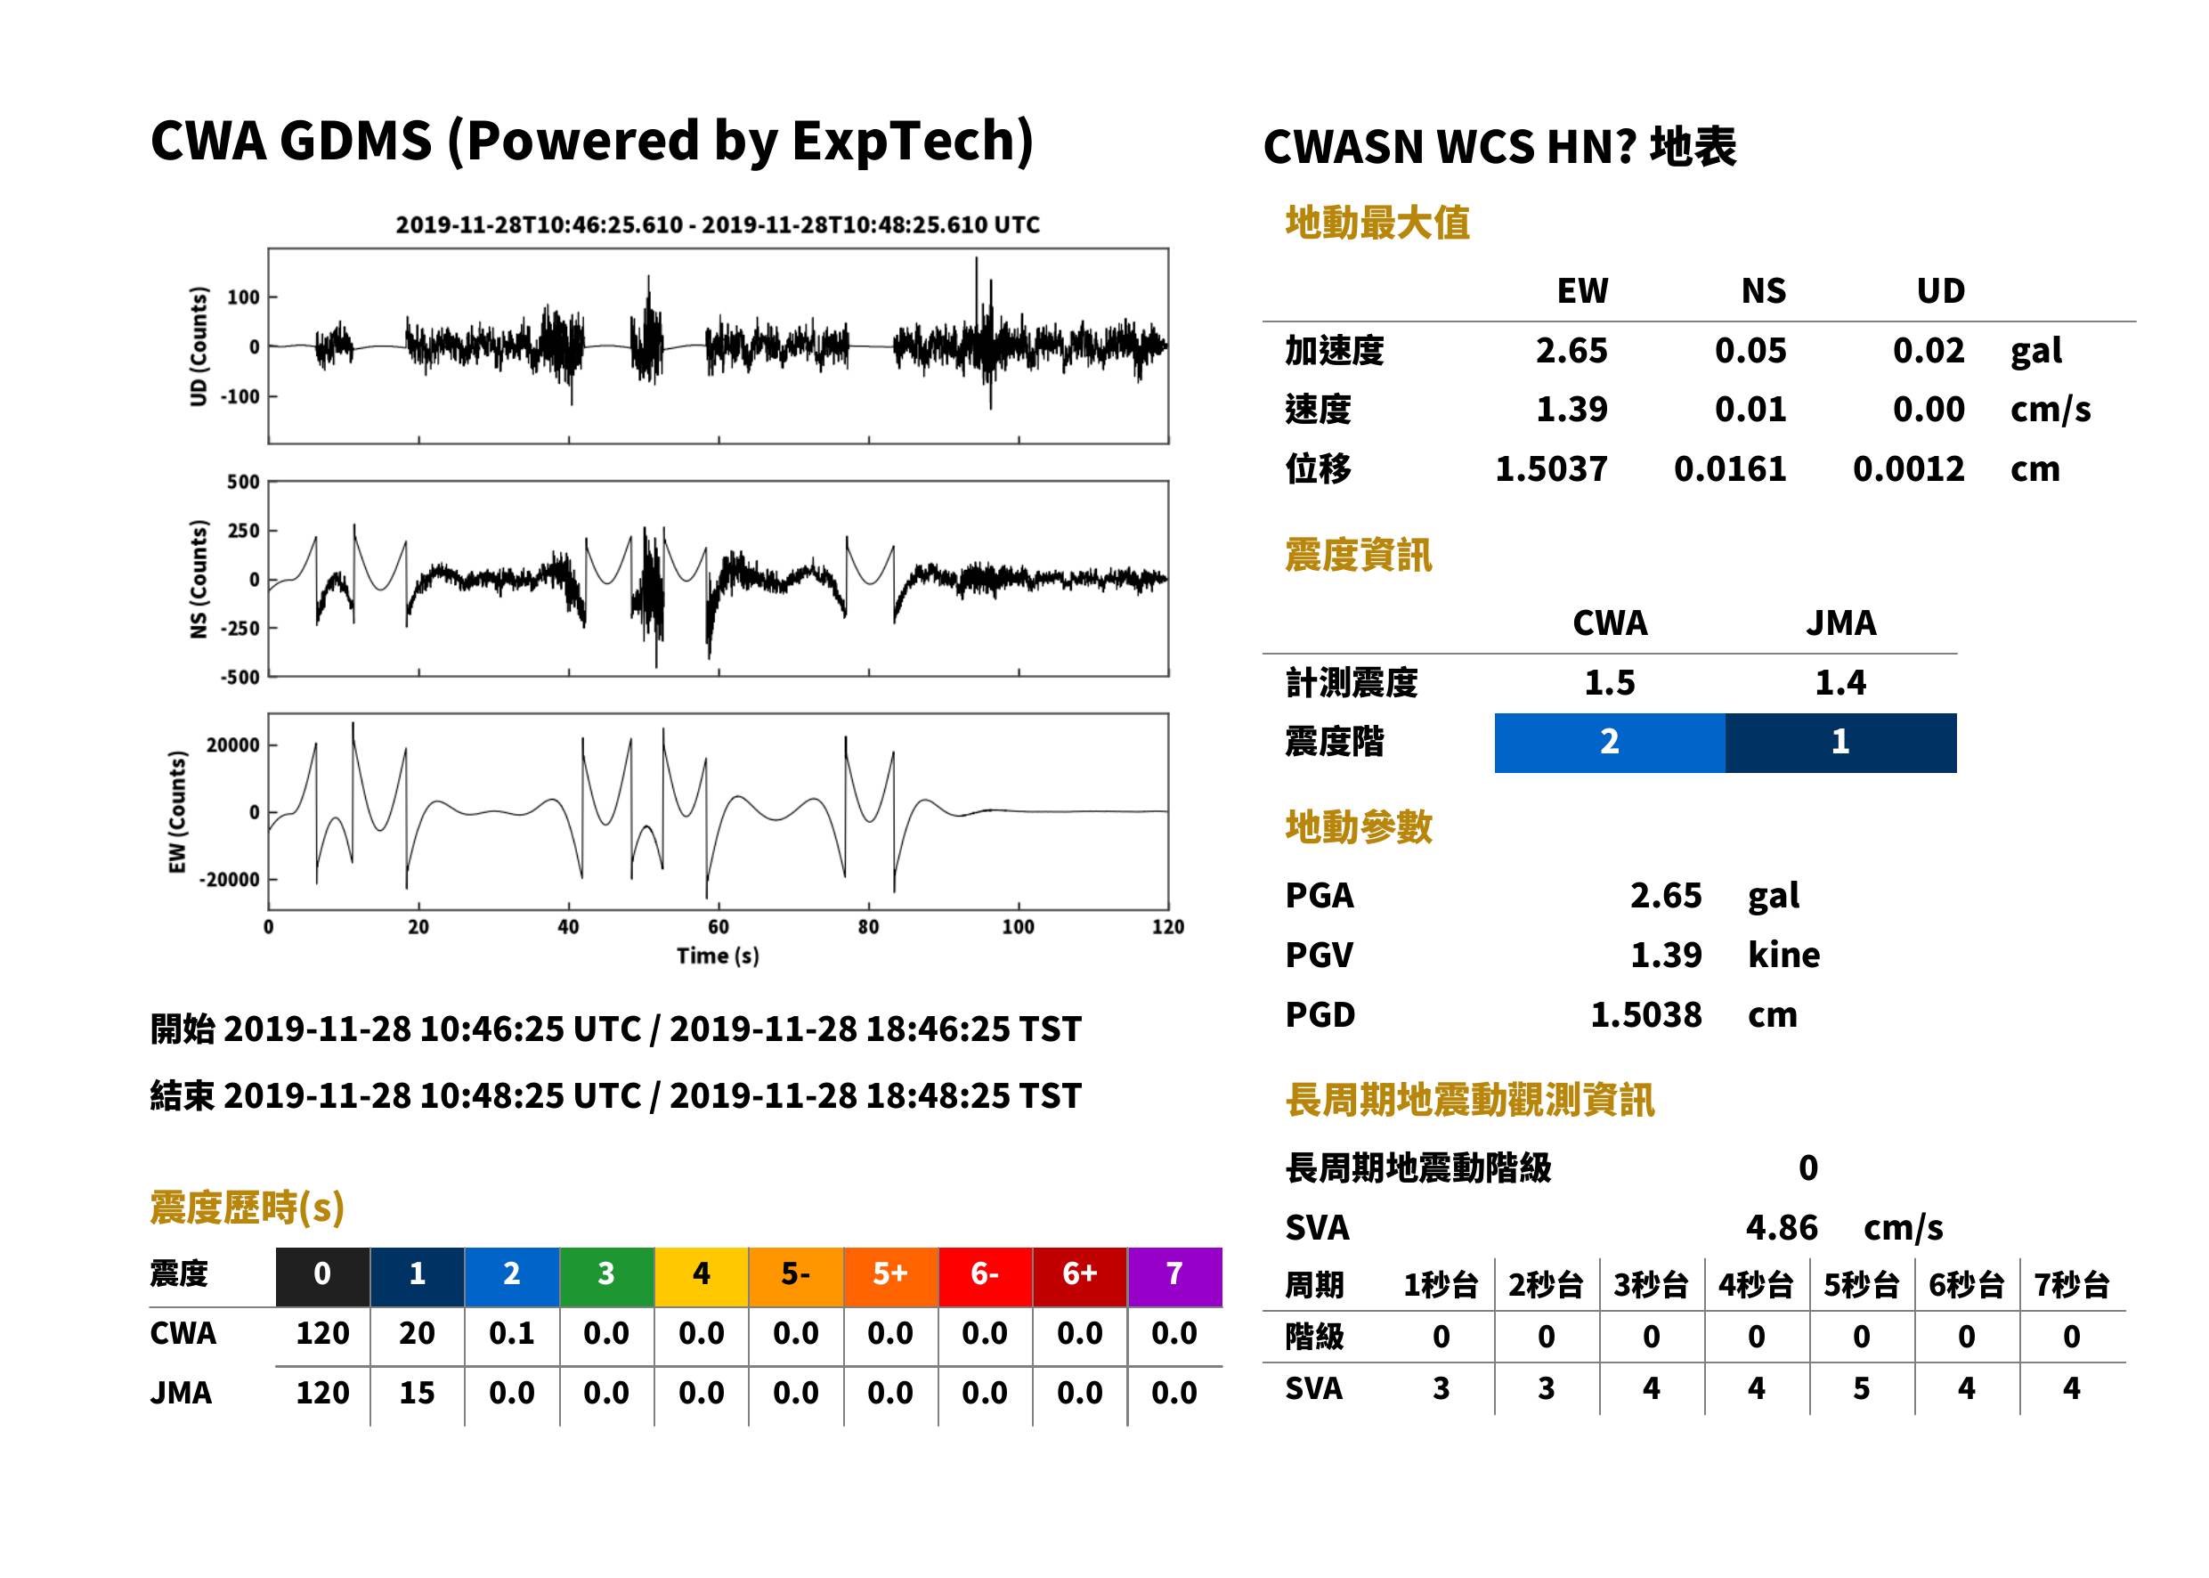
Task: Click the 震度歷時(s) section heading
Action: tap(248, 1208)
